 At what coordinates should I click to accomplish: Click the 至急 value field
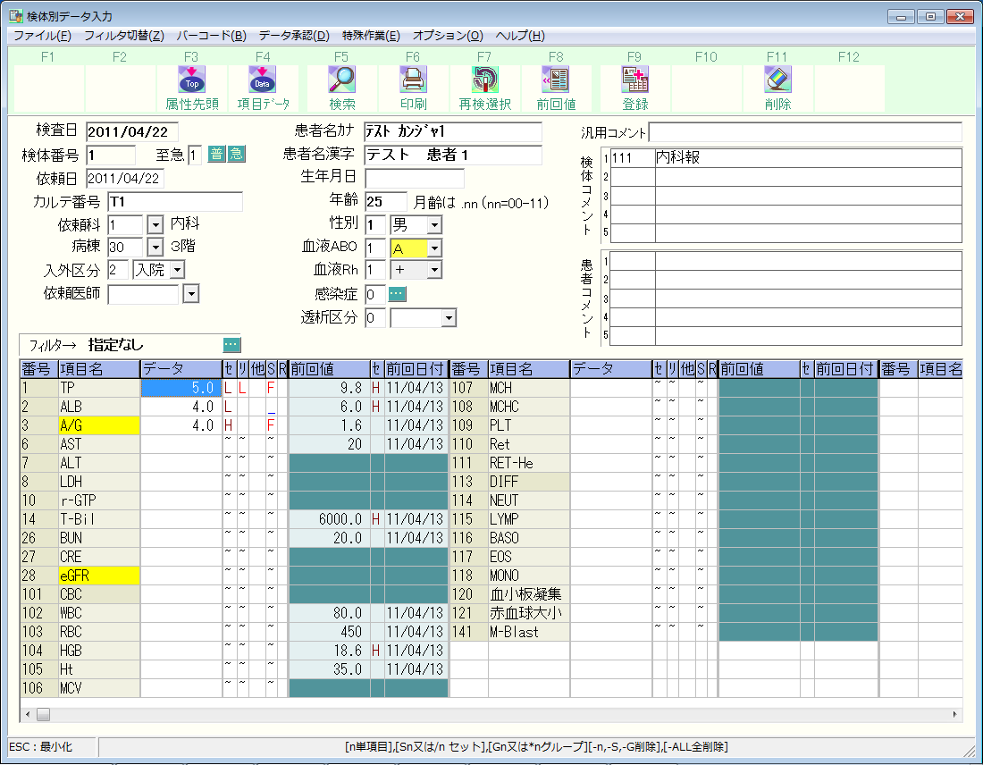(195, 155)
